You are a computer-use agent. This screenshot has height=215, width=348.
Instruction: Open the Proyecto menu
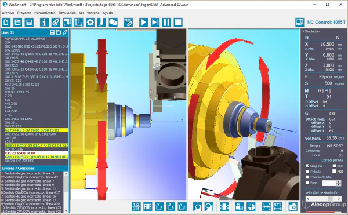coord(24,13)
